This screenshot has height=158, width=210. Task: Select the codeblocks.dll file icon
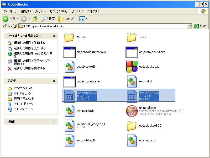69,67
